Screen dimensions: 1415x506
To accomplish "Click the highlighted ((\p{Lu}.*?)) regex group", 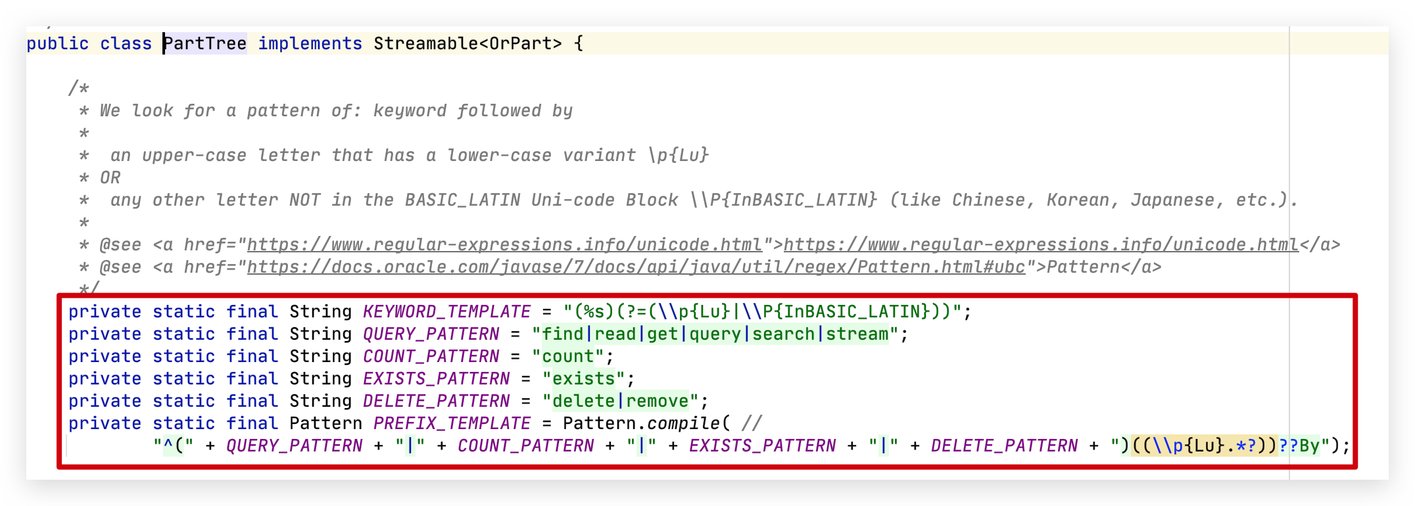I will (x=1203, y=446).
